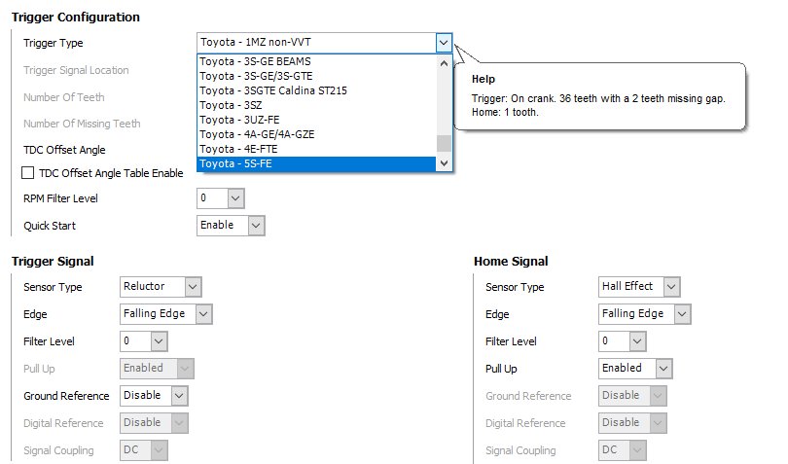Screen dimensions: 788x464
Task: Click the Trigger Signal heading
Action: pyautogui.click(x=53, y=262)
